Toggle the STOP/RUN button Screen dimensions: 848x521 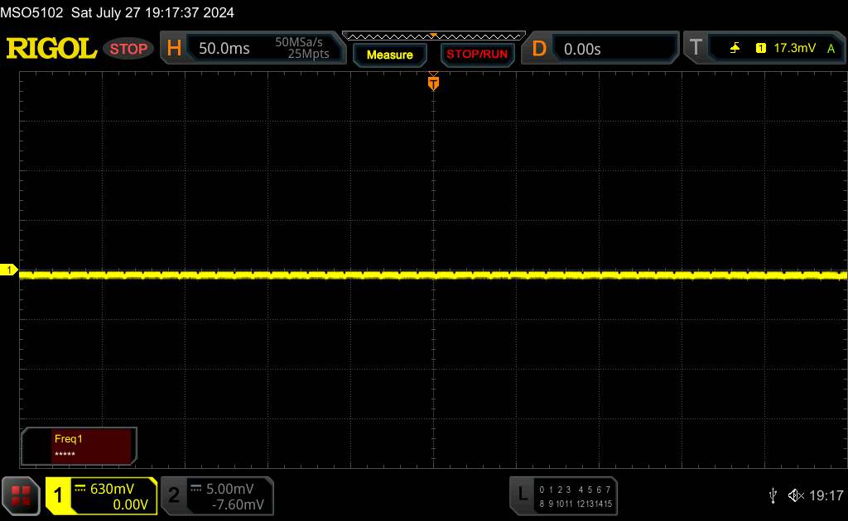point(477,55)
